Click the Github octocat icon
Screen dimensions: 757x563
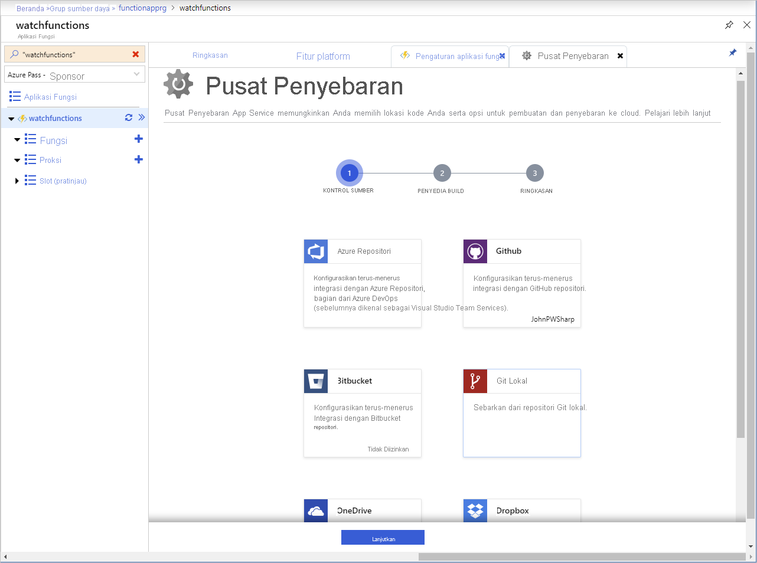coord(475,251)
